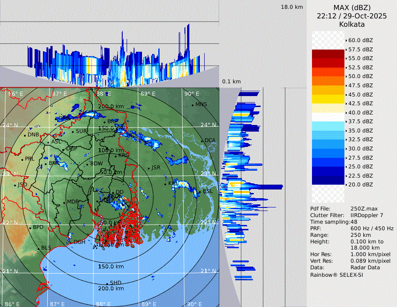Viewport: 397px width, 307px height.
Task: Click the MNS station dot
Action: tap(193, 105)
